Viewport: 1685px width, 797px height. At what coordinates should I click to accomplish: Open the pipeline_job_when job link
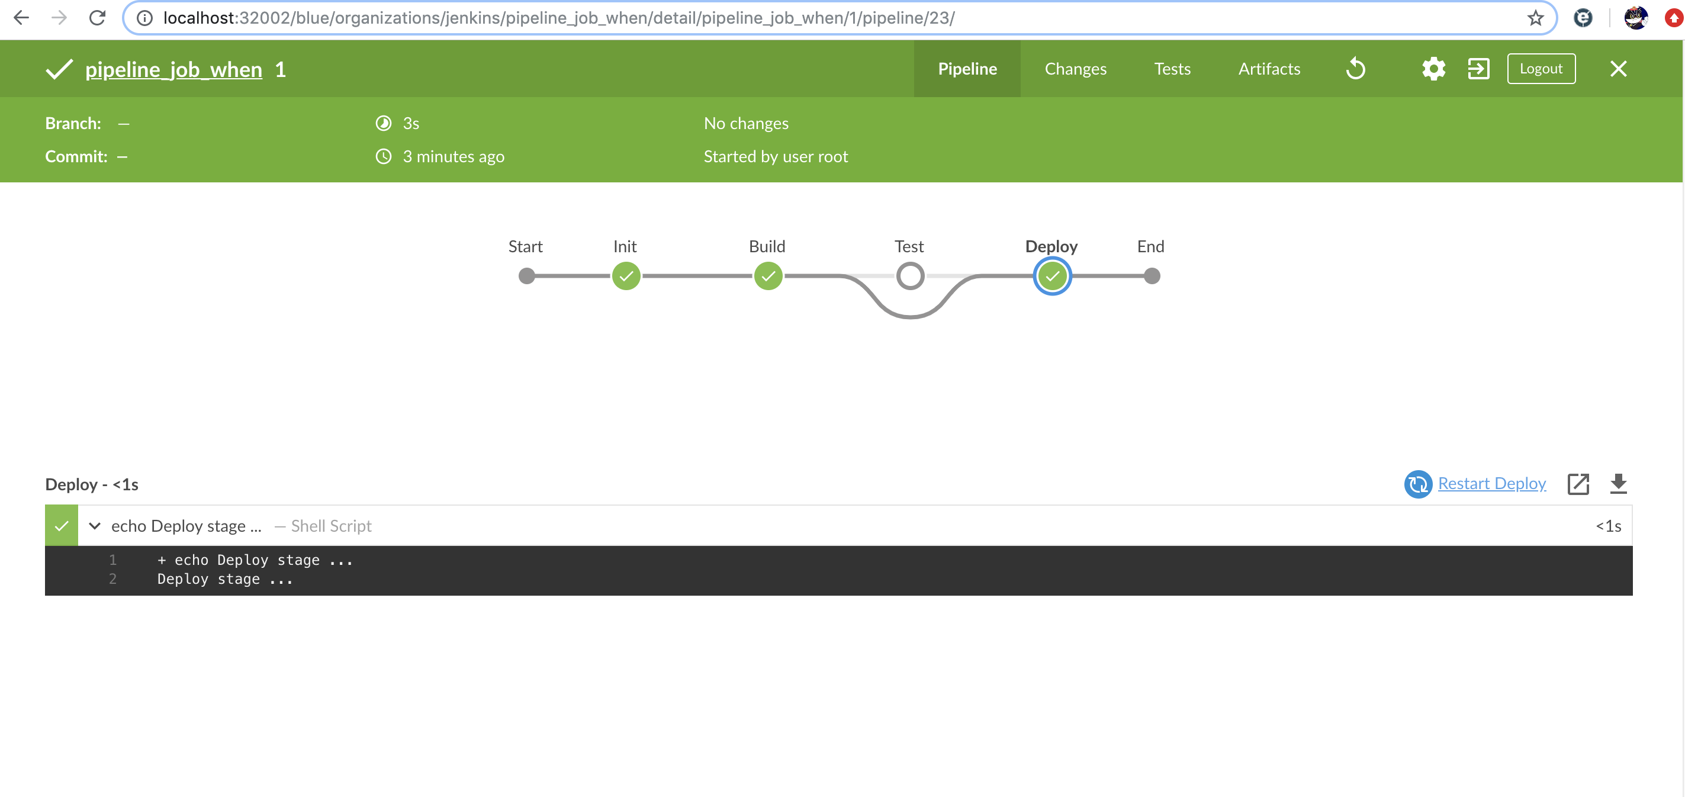(173, 69)
